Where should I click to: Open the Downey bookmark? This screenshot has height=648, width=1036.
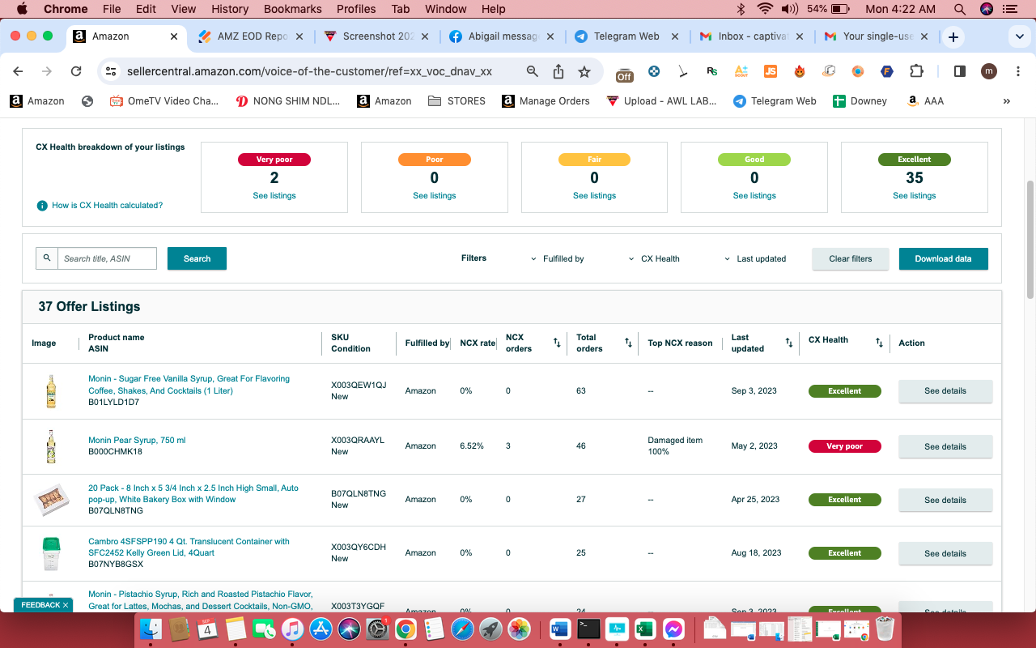click(860, 101)
